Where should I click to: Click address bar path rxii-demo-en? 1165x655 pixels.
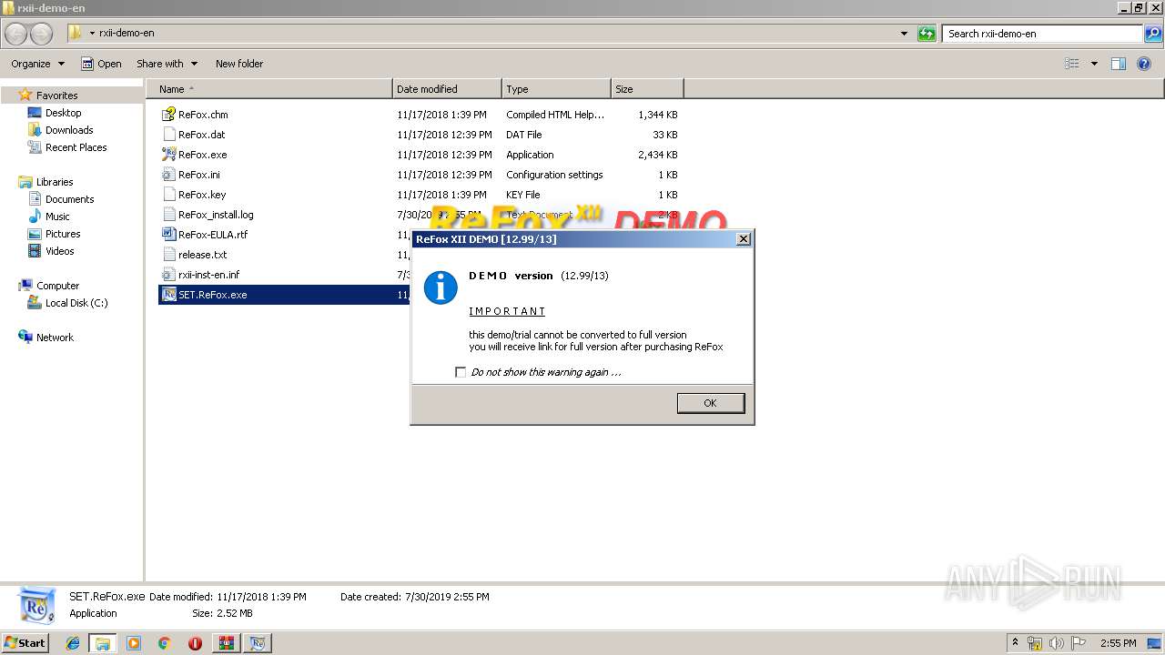tap(127, 34)
